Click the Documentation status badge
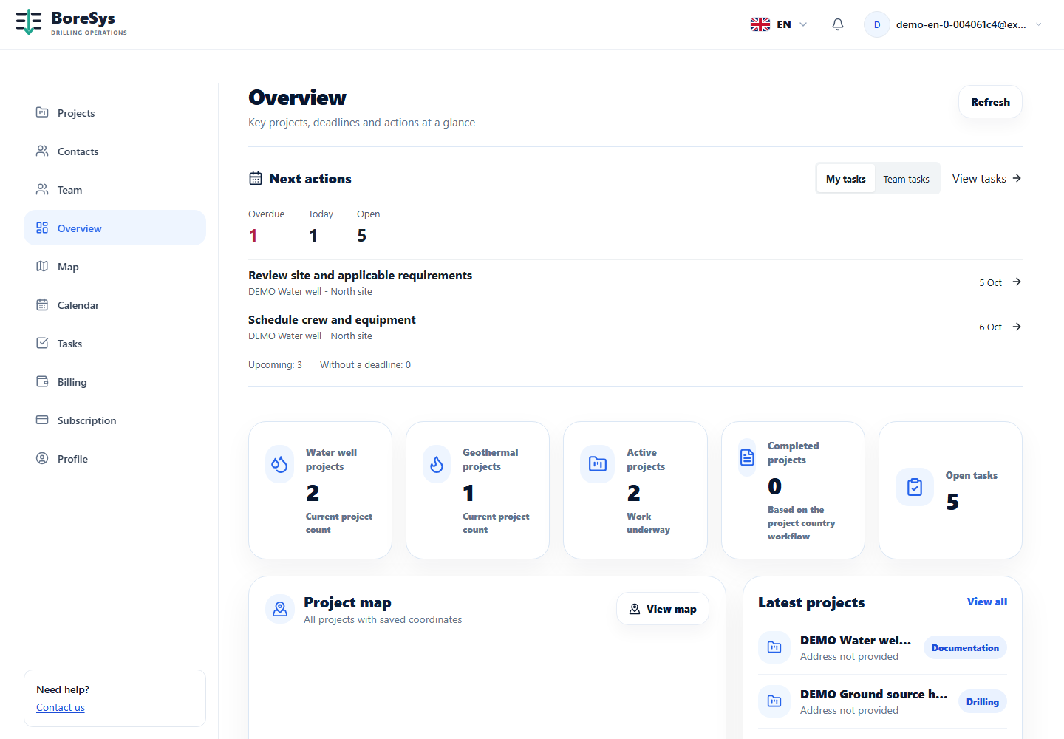 coord(965,647)
